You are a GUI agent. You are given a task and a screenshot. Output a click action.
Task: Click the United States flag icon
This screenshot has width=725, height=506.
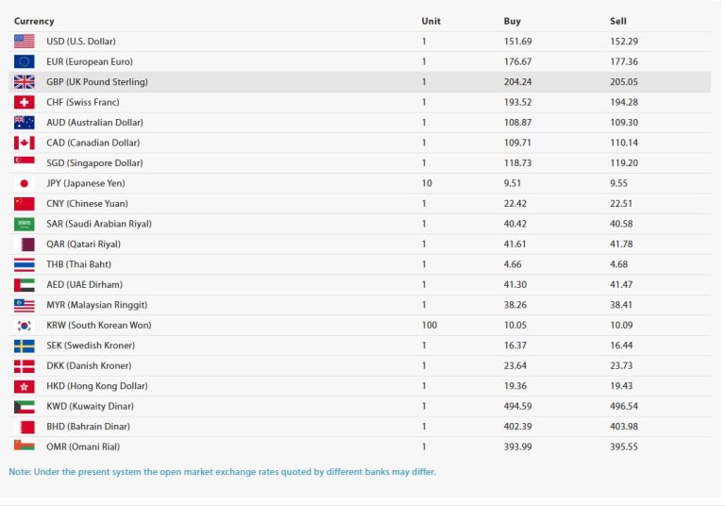24,42
